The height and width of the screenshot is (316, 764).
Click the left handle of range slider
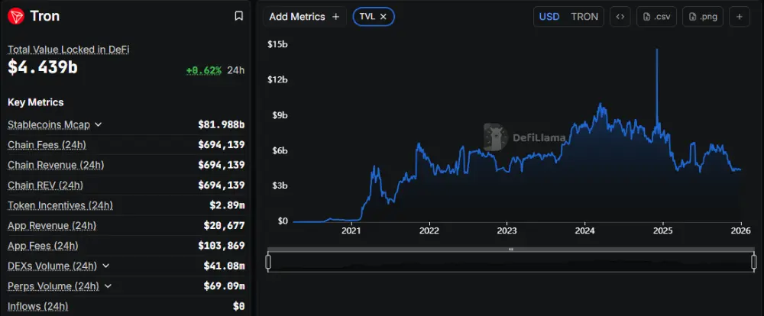click(268, 262)
